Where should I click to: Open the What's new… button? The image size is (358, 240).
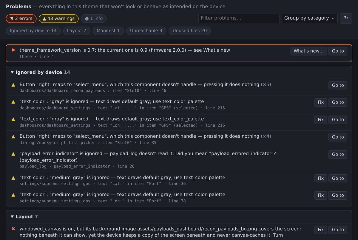coord(308,51)
